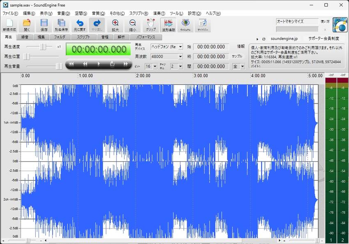Switch to the パフォーマンス tab
This screenshot has width=349, height=244.
[146, 37]
